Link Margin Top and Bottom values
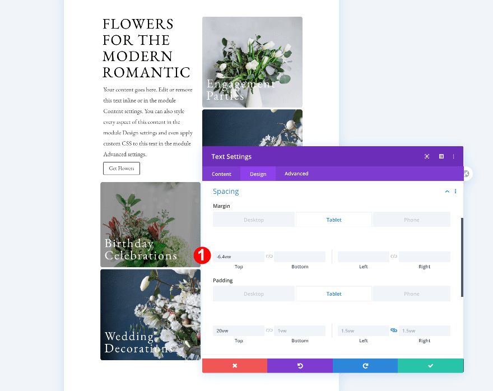 point(269,256)
